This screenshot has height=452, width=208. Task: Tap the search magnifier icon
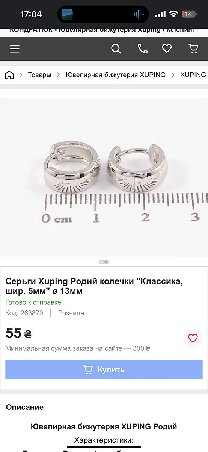click(x=116, y=49)
